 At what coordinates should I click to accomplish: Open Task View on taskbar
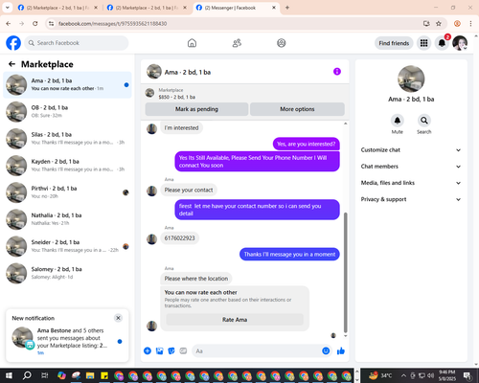tap(45, 375)
